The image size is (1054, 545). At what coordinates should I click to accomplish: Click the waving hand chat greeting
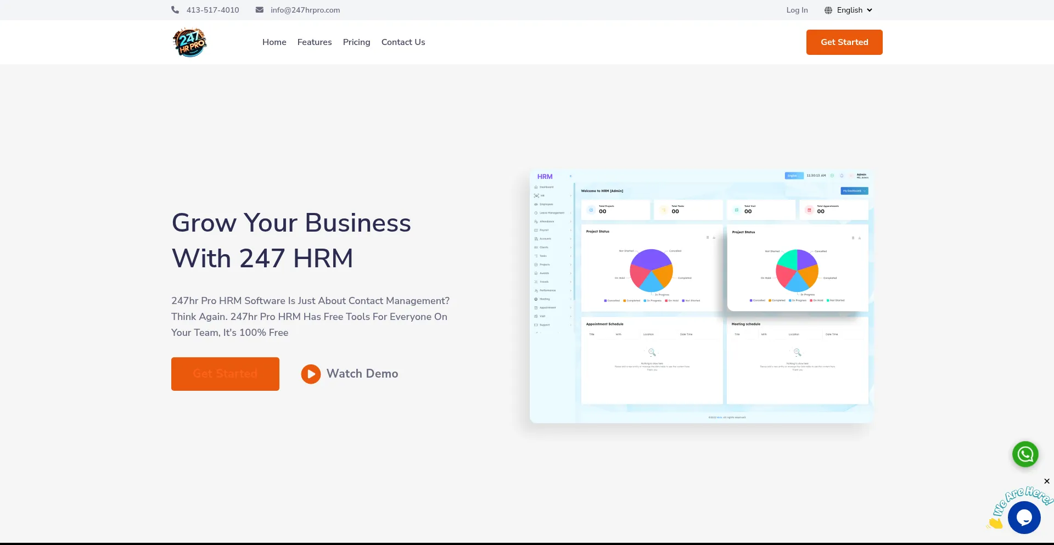995,523
